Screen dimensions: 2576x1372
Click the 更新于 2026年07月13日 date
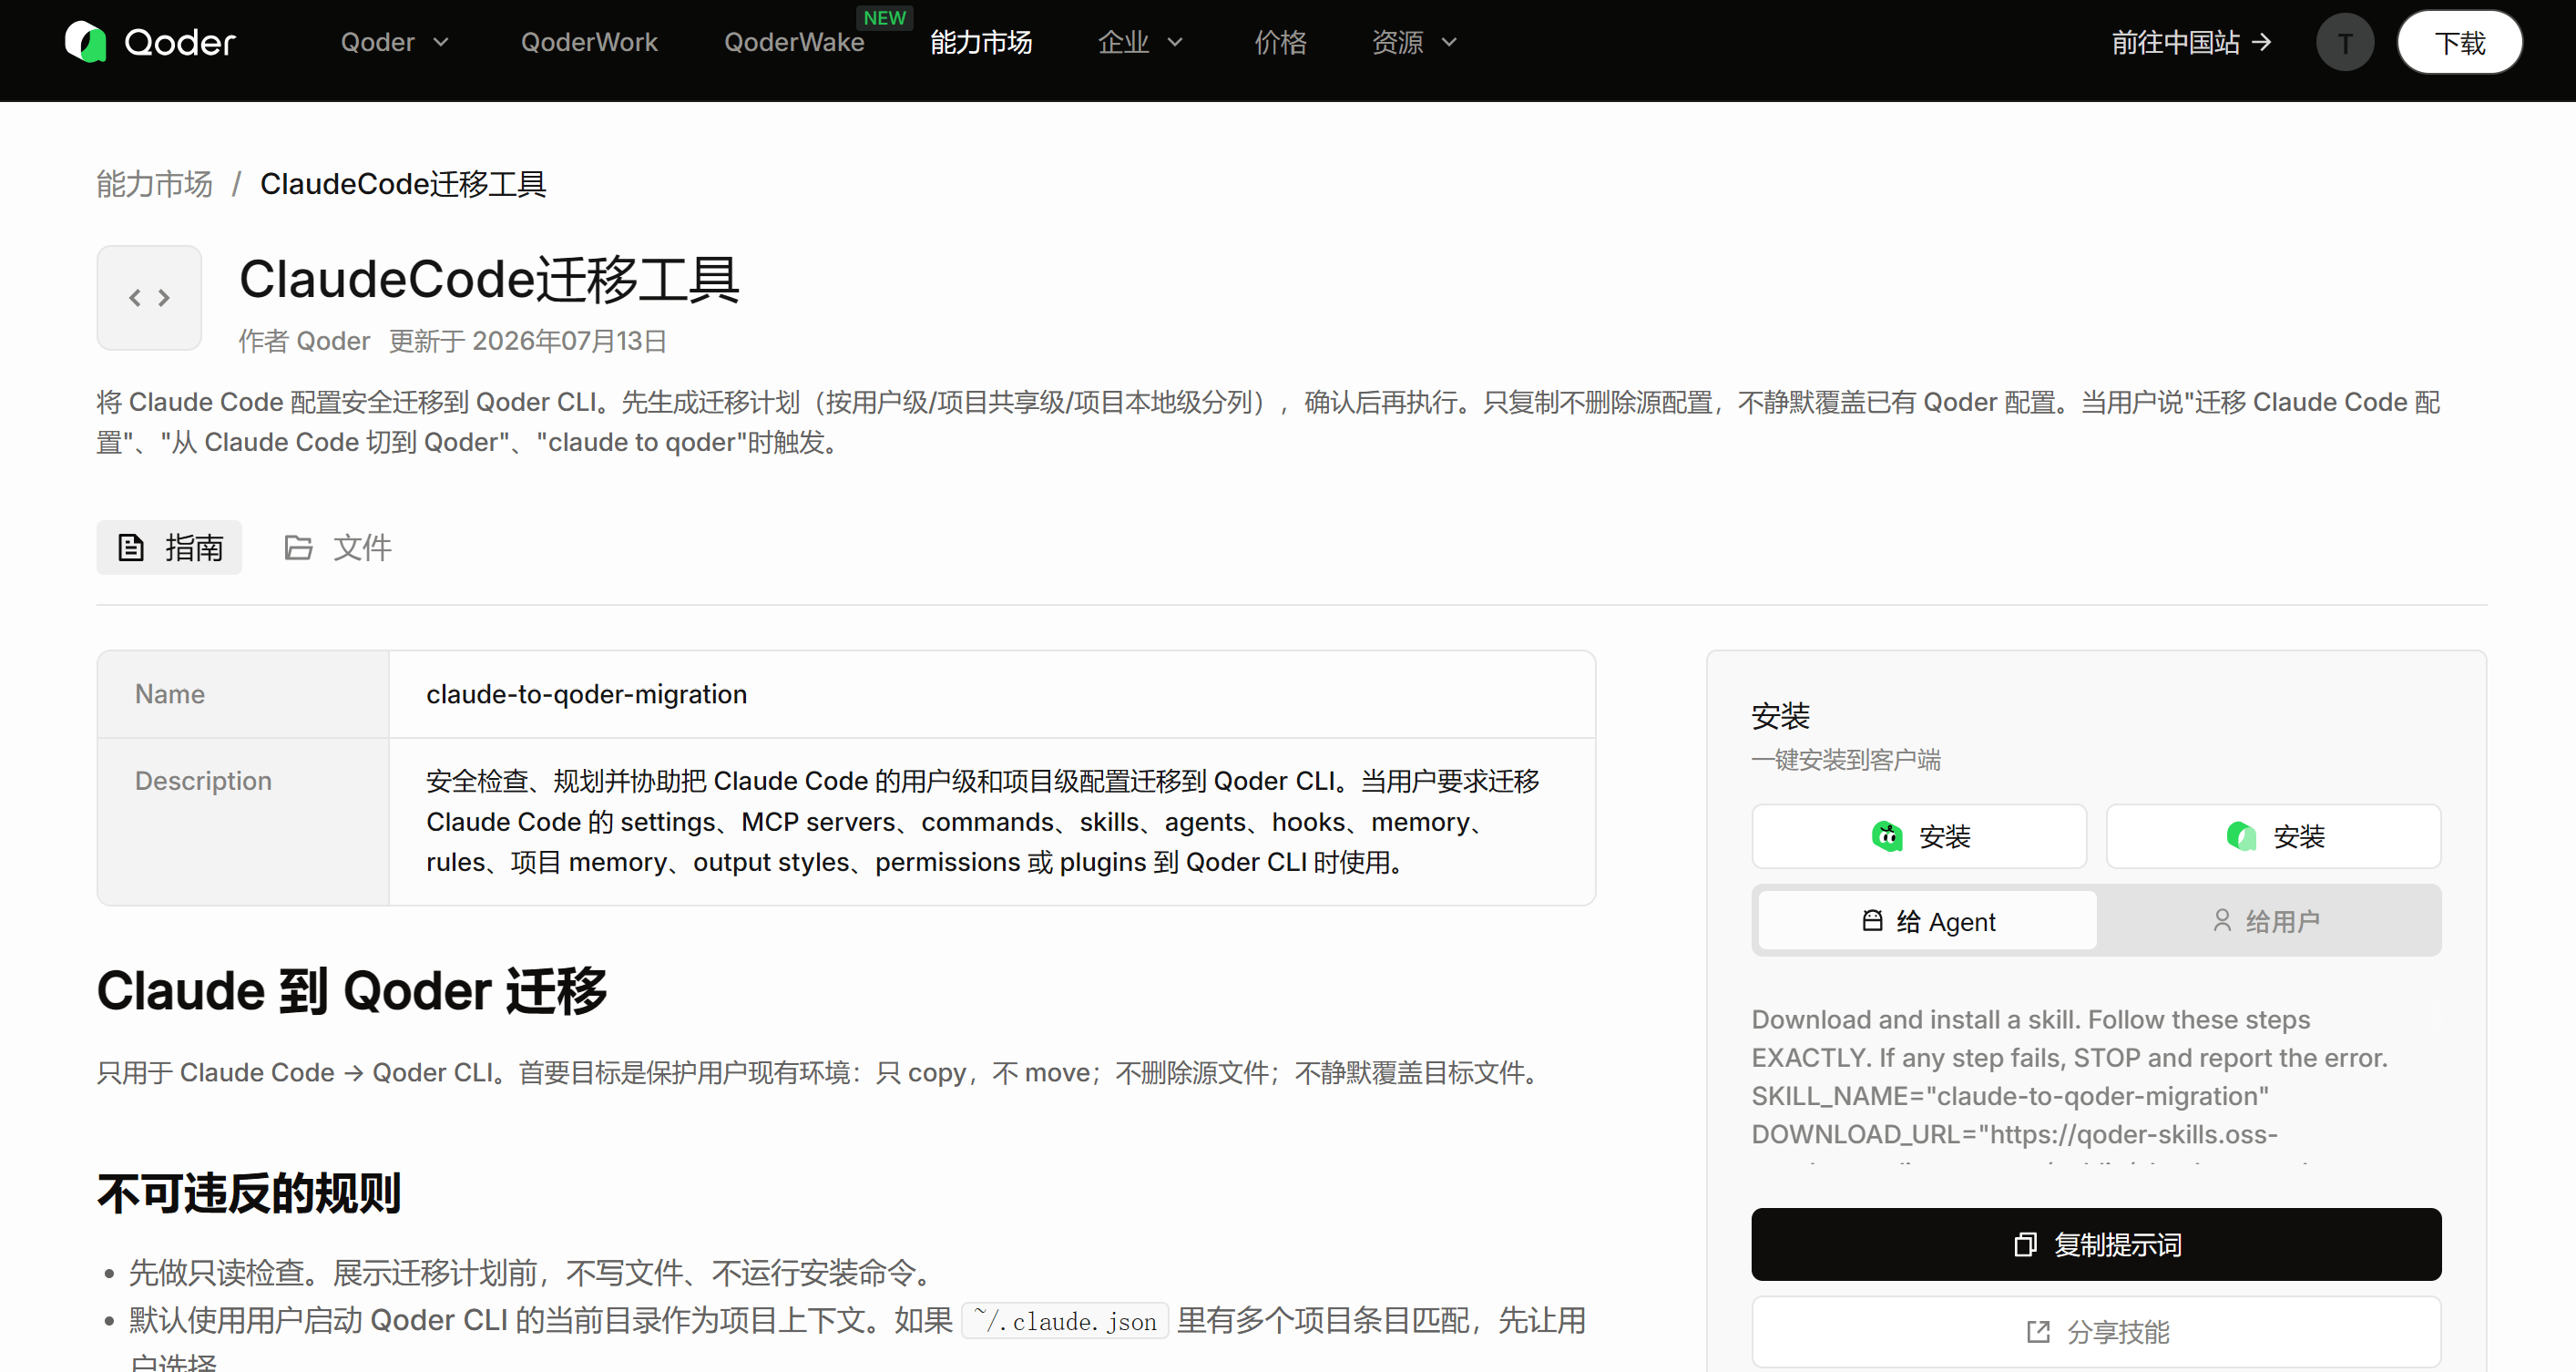528,341
